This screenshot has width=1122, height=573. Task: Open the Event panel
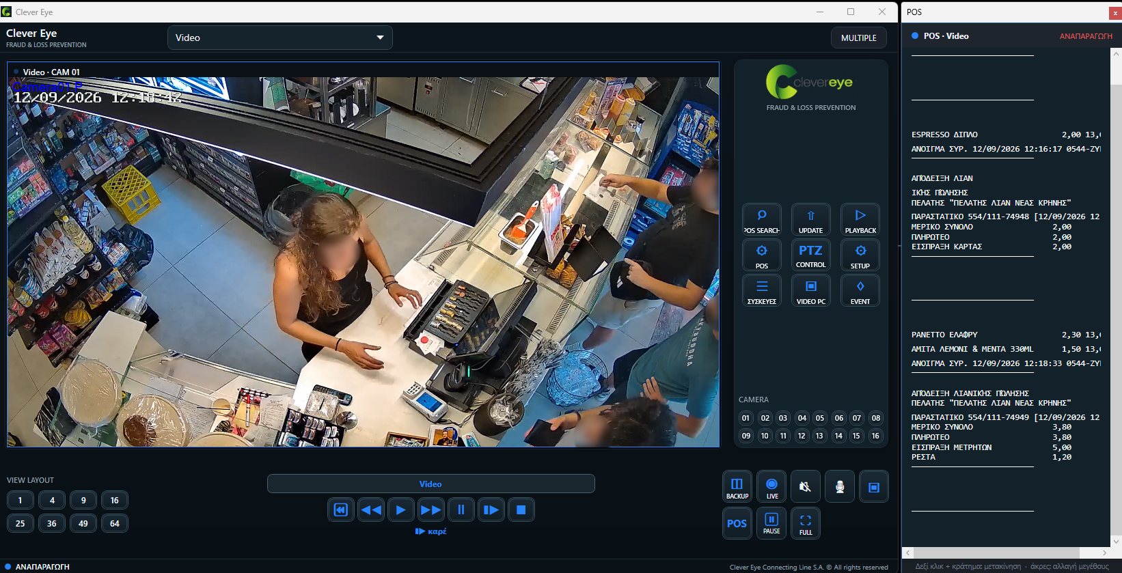click(860, 291)
